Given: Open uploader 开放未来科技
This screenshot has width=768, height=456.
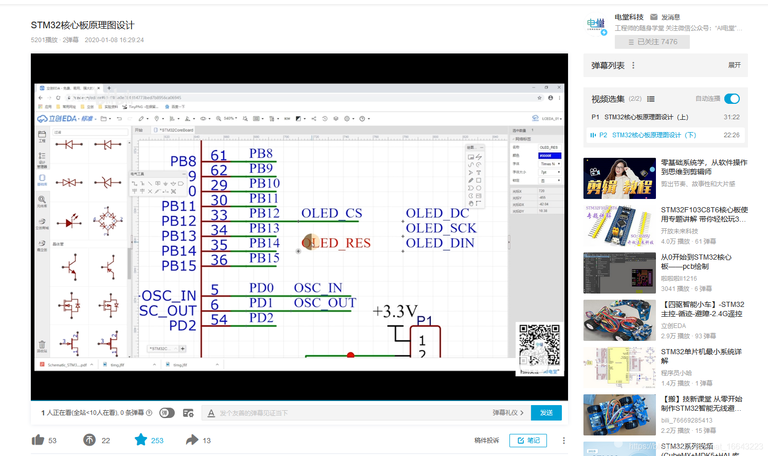Looking at the screenshot, I should click(680, 231).
